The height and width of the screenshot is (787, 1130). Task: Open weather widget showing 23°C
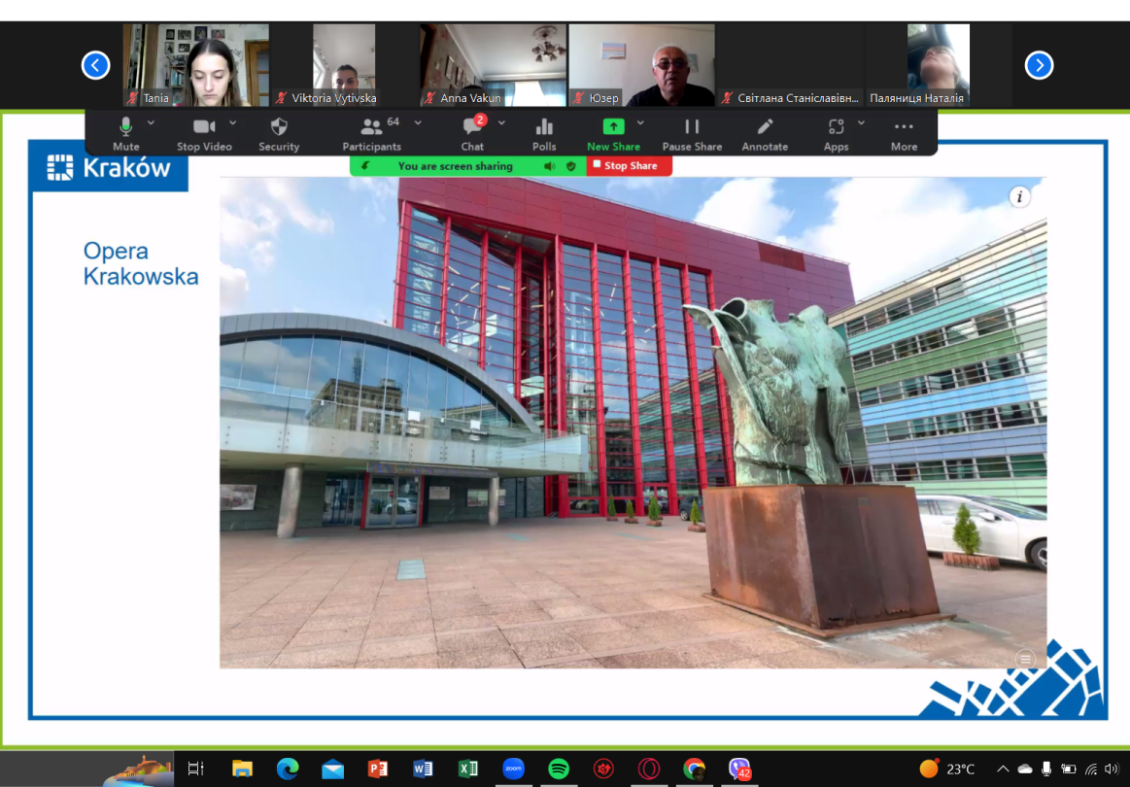[x=947, y=769]
